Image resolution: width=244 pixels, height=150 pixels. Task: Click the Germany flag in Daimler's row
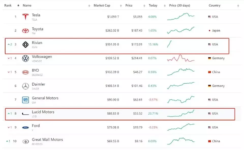pos(209,86)
